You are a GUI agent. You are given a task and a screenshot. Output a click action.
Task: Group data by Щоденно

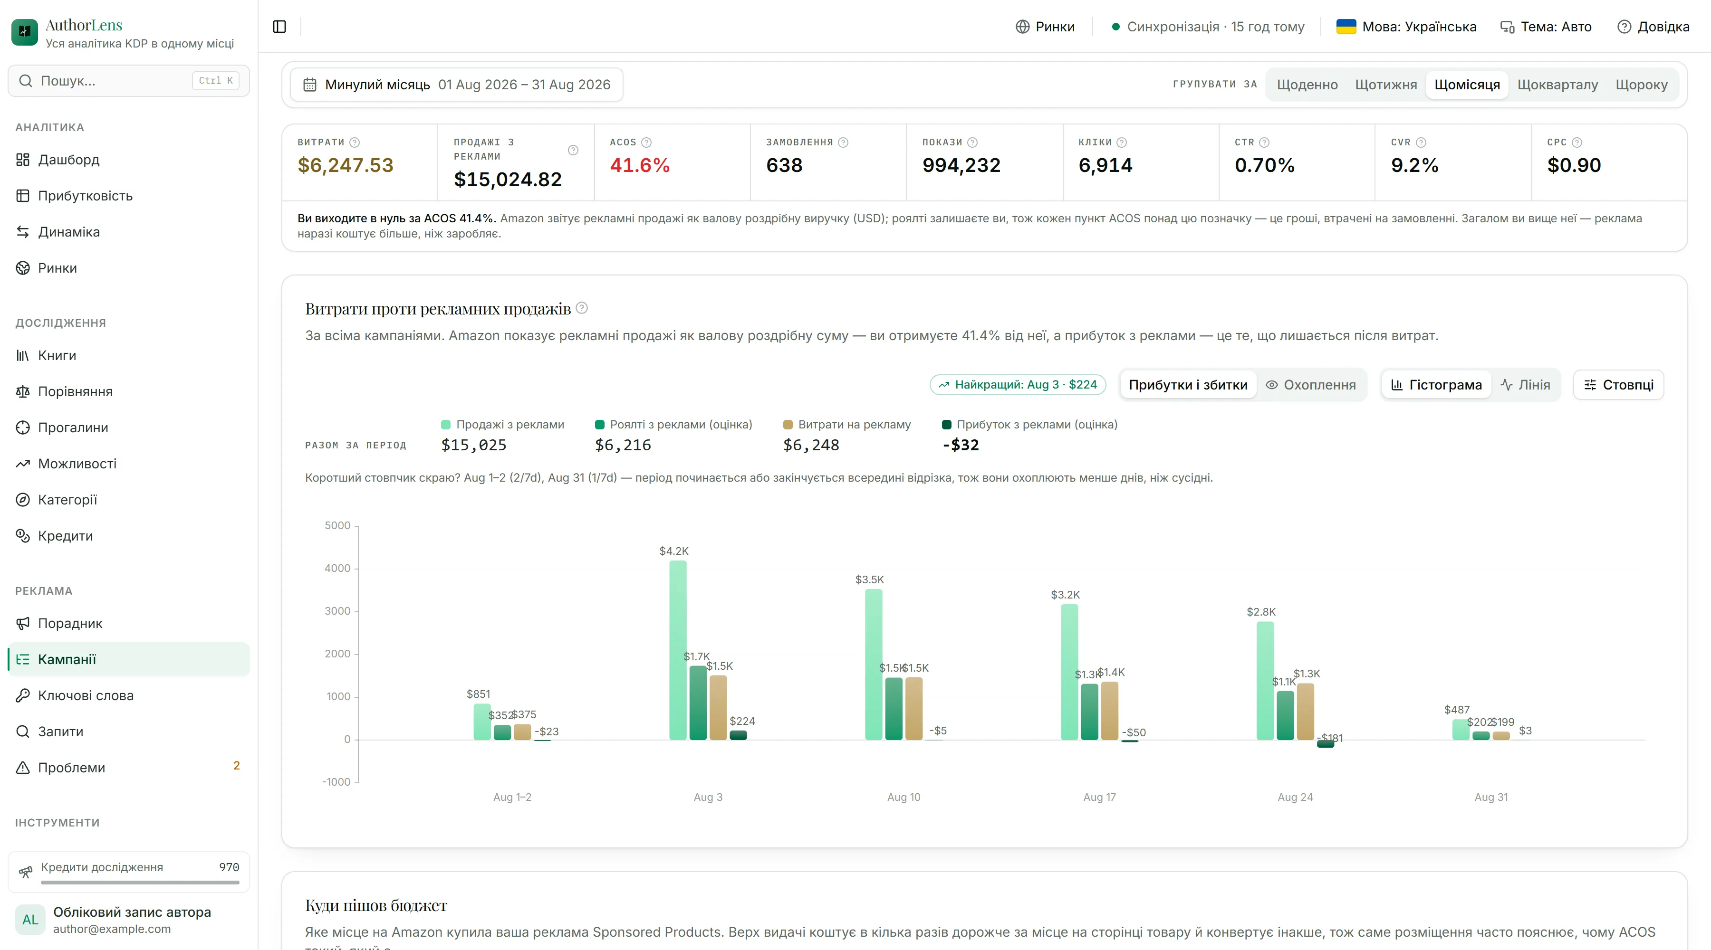pos(1307,84)
